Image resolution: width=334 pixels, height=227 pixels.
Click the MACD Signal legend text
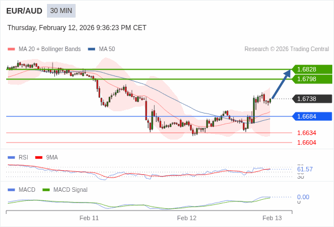click(70, 190)
